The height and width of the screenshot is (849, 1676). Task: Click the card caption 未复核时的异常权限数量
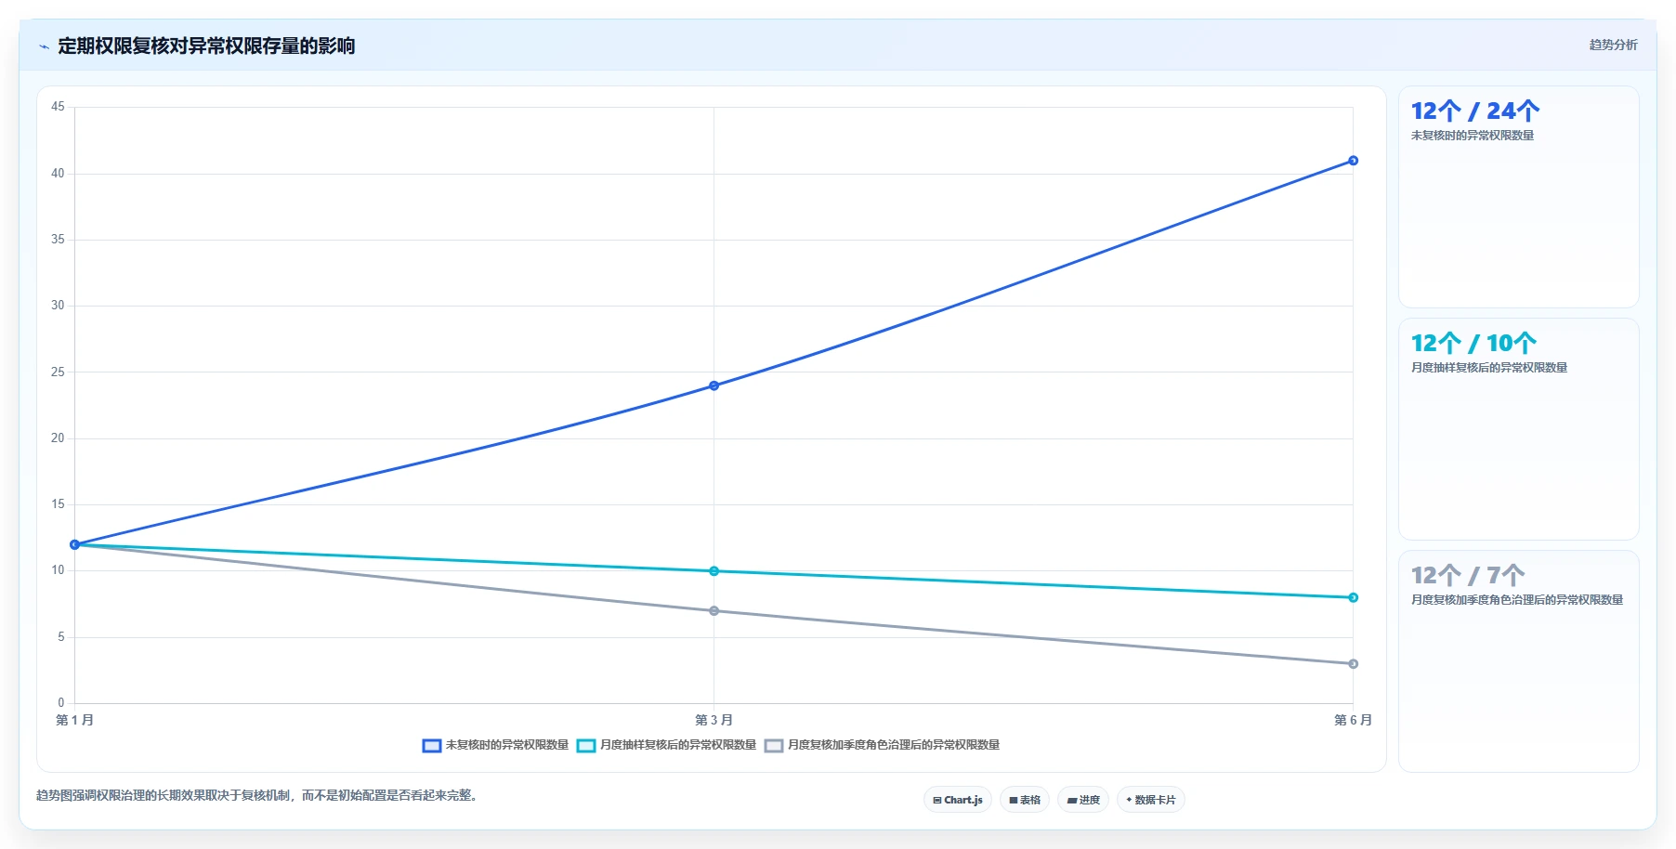1473,136
